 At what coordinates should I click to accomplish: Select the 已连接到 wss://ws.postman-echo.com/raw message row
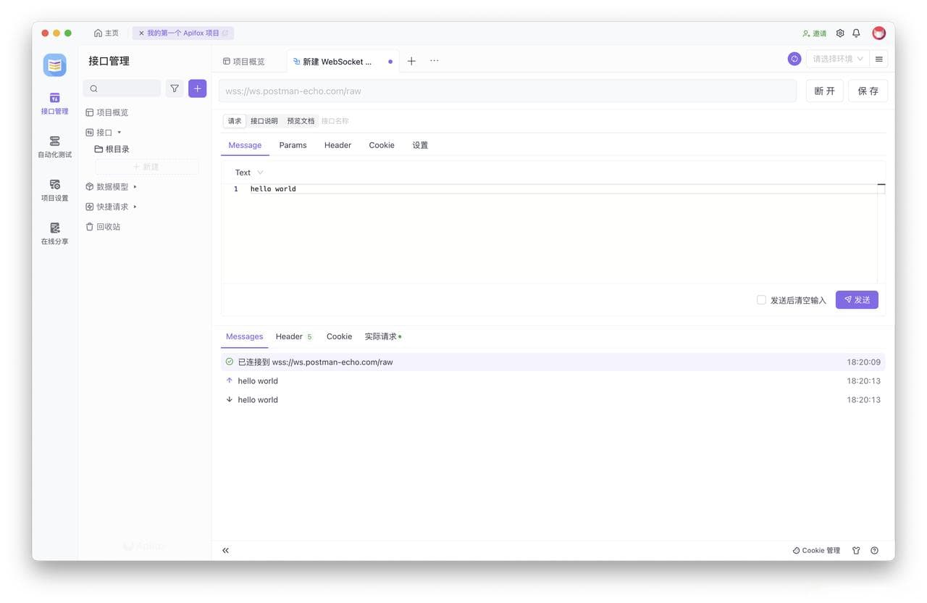click(553, 362)
